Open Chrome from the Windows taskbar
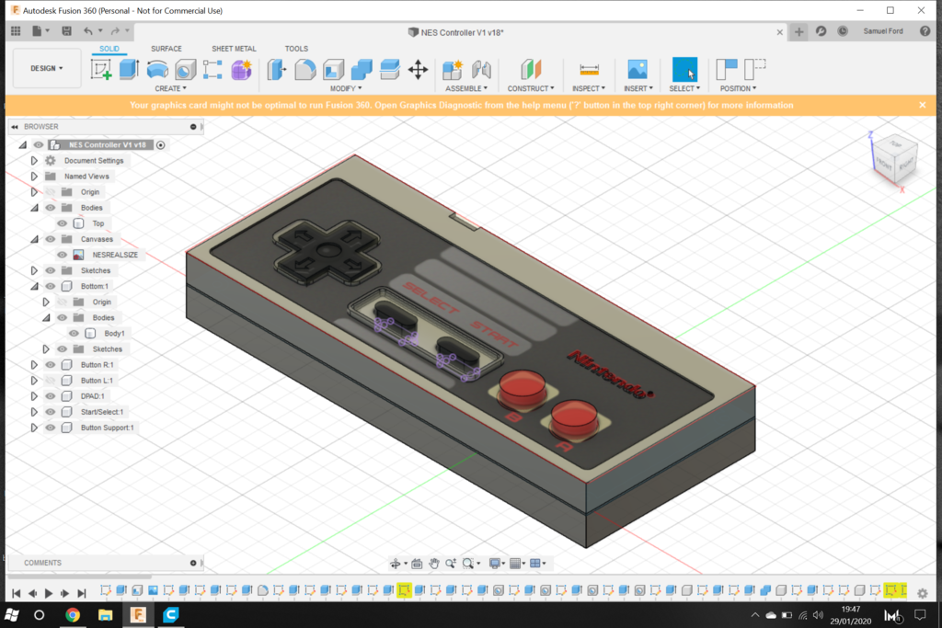 click(x=72, y=615)
